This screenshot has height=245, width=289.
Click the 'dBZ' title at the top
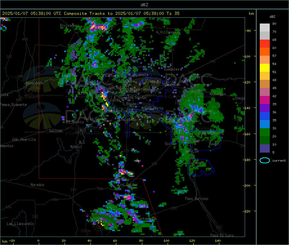[144, 5]
